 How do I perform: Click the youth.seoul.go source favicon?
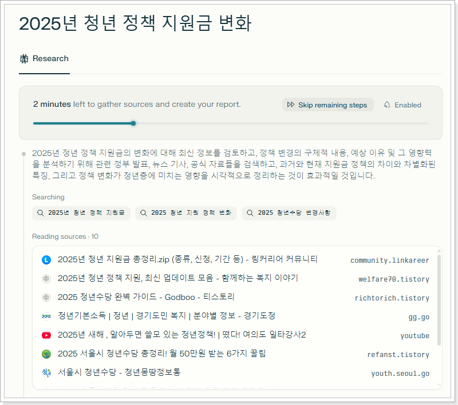pos(46,373)
